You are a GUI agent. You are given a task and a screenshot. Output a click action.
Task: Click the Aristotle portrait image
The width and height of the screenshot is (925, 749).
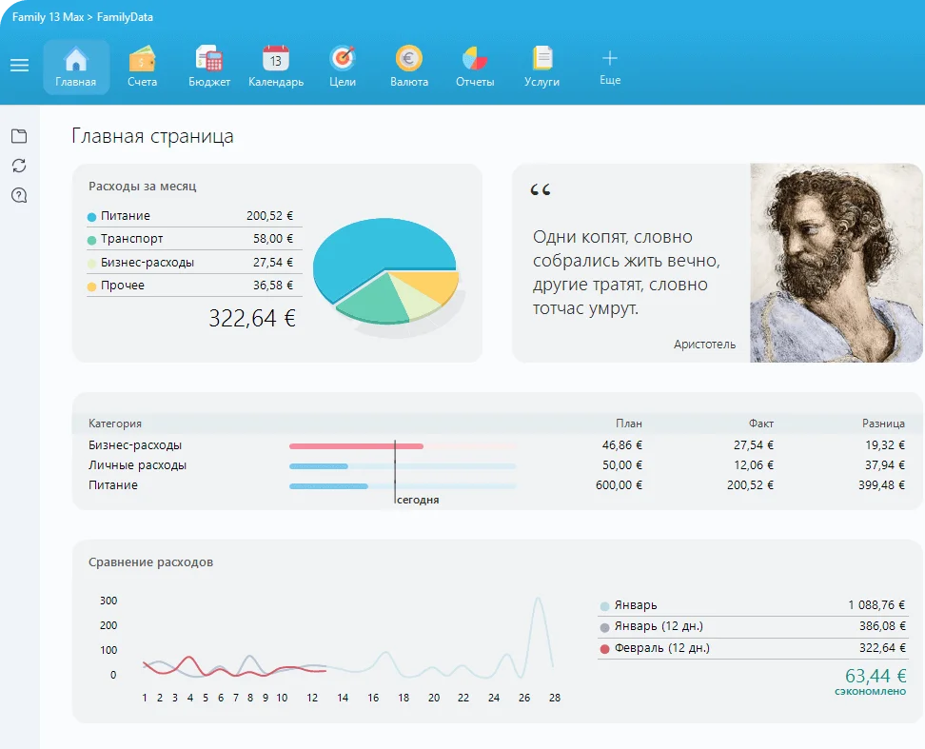(836, 263)
